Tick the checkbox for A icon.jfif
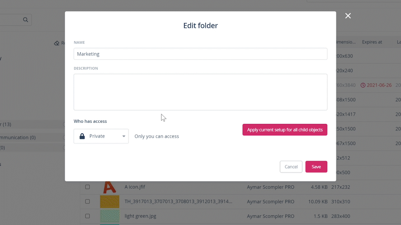 [x=87, y=187]
